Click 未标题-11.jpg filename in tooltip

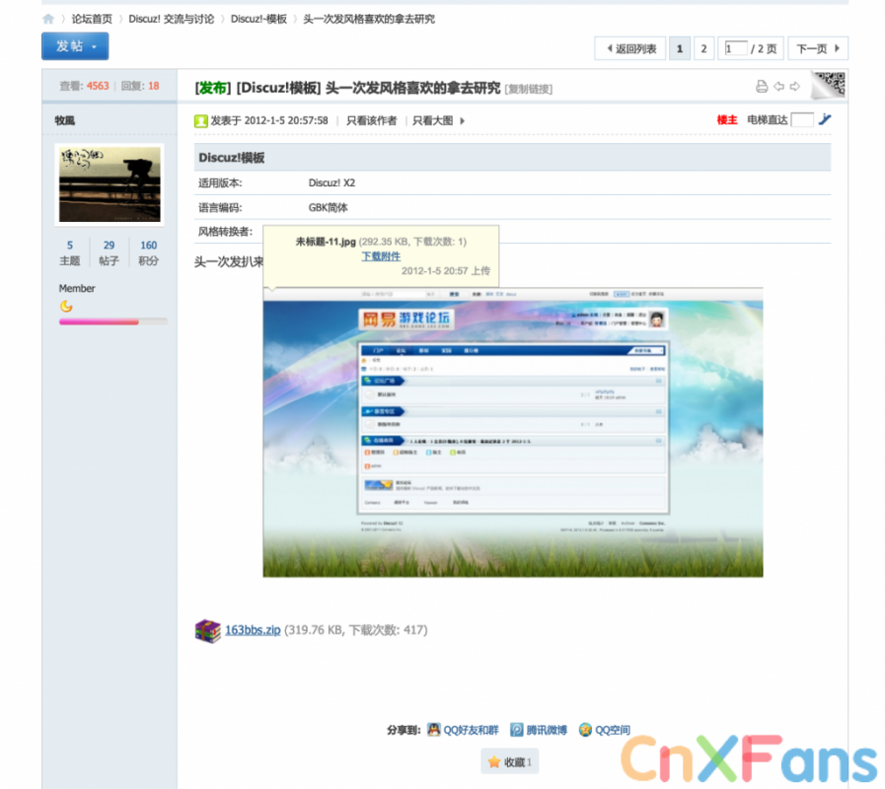pyautogui.click(x=326, y=242)
